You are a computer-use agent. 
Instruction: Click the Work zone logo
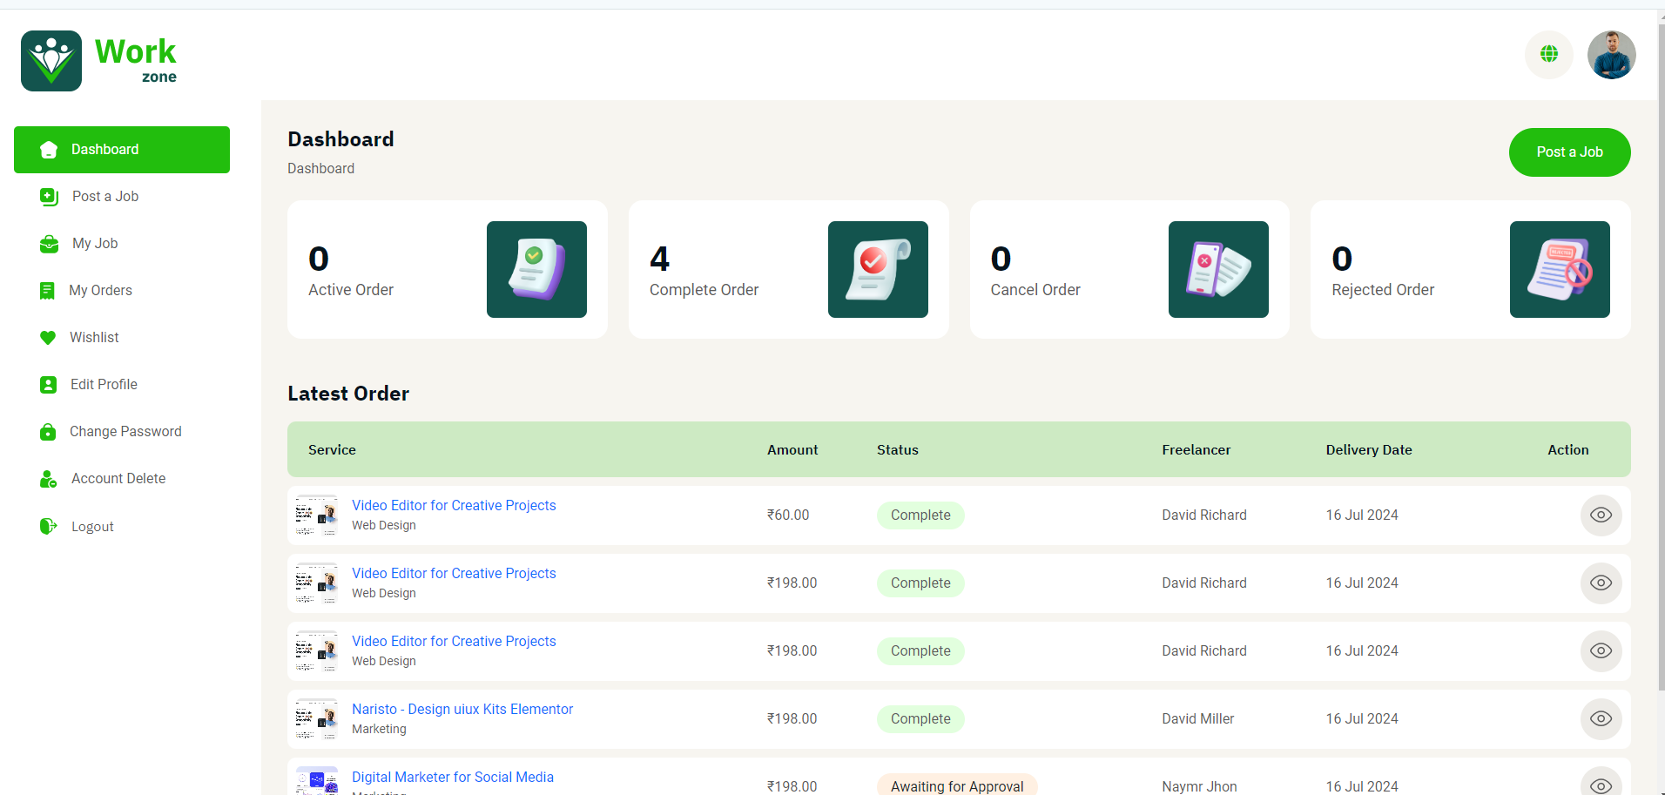[98, 61]
